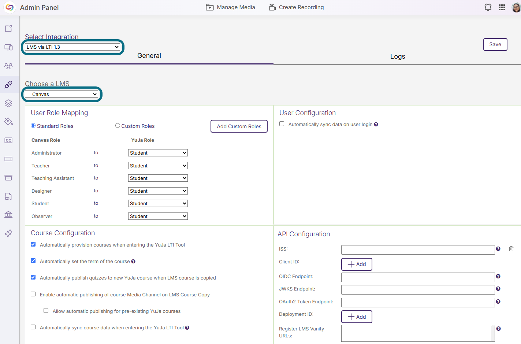Image resolution: width=521 pixels, height=344 pixels.
Task: Open the apps grid menu
Action: [502, 7]
